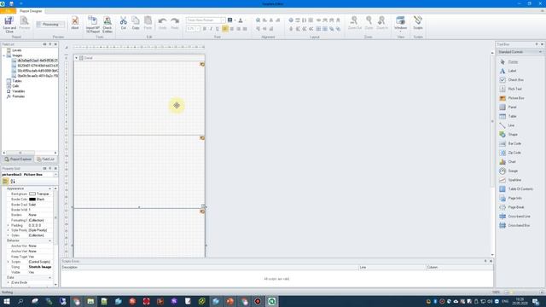Click the Zoom In magnifier
This screenshot has width=546, height=307.
[382, 23]
